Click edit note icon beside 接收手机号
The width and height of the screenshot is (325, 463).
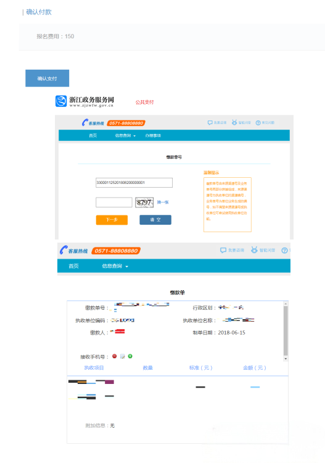pyautogui.click(x=122, y=356)
